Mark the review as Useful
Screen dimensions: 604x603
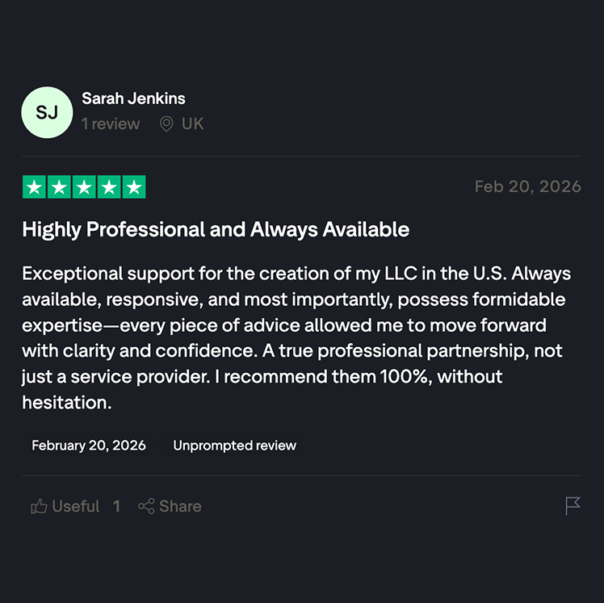(75, 507)
